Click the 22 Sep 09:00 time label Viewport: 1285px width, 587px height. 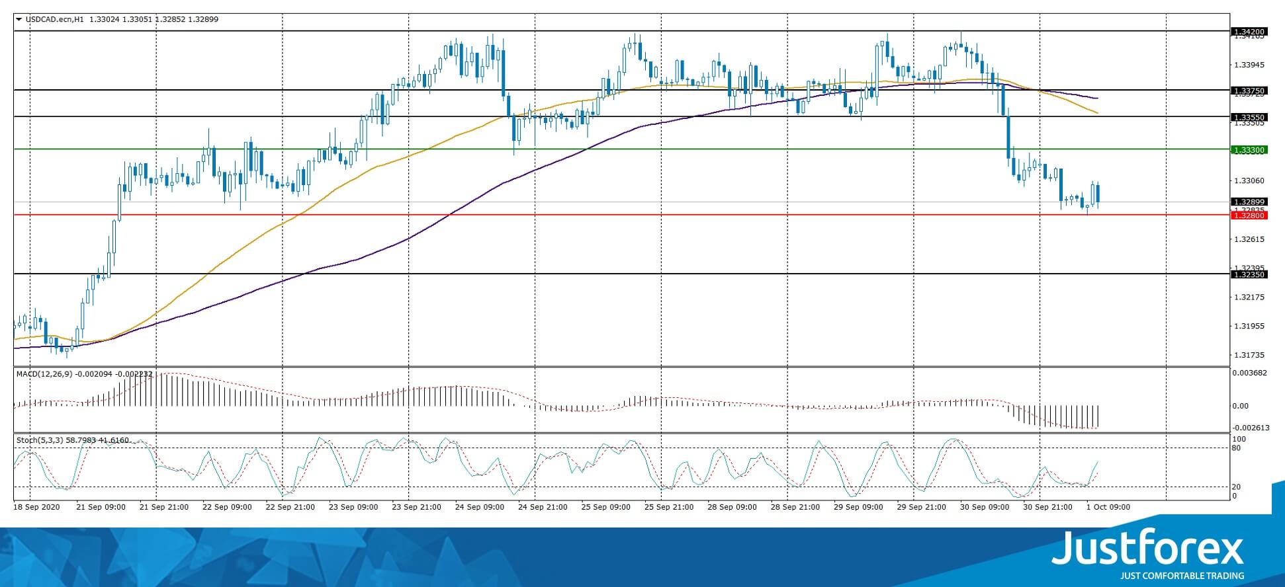coord(227,507)
